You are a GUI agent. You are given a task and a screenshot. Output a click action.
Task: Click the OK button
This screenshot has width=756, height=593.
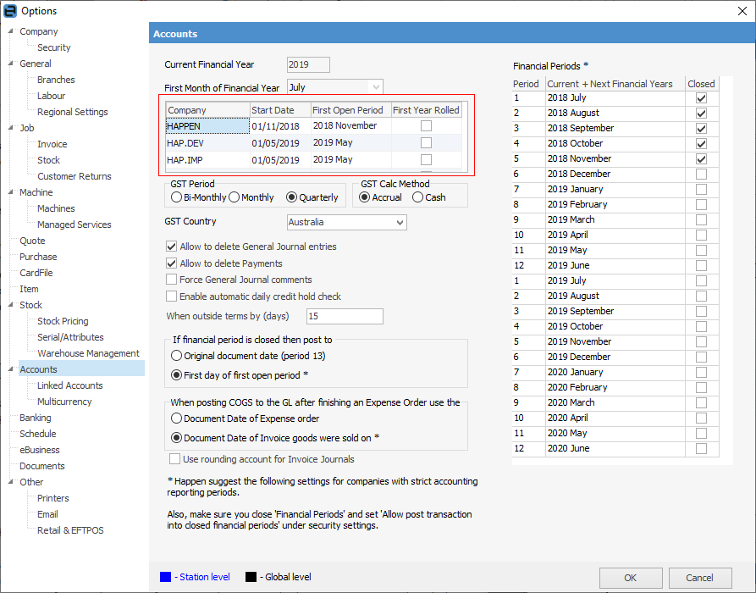631,578
